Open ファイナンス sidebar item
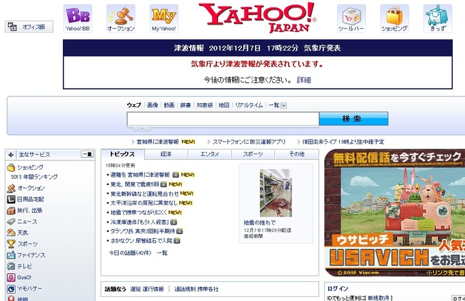Image resolution: width=465 pixels, height=301 pixels. (31, 255)
